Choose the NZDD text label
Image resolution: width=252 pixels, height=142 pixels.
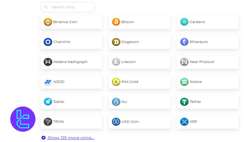59,82
